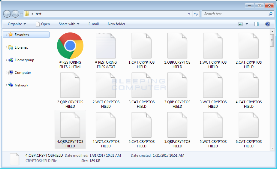Expand the Favorites tree node
The image size is (277, 169).
[x=6, y=35]
